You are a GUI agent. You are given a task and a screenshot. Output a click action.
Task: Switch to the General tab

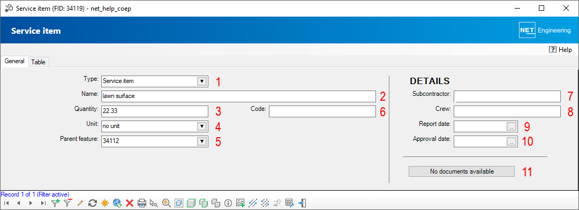[14, 61]
